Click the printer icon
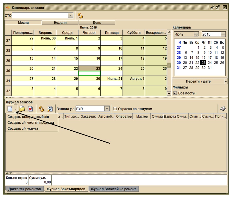233x198 pixels. [x=223, y=109]
